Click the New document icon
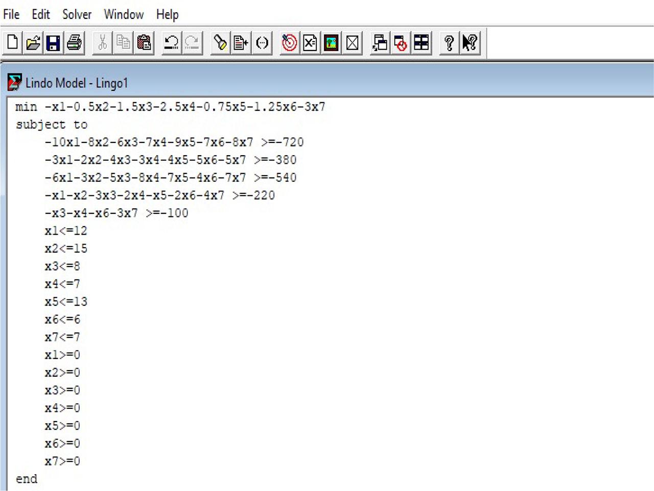The image size is (654, 491). [x=13, y=43]
